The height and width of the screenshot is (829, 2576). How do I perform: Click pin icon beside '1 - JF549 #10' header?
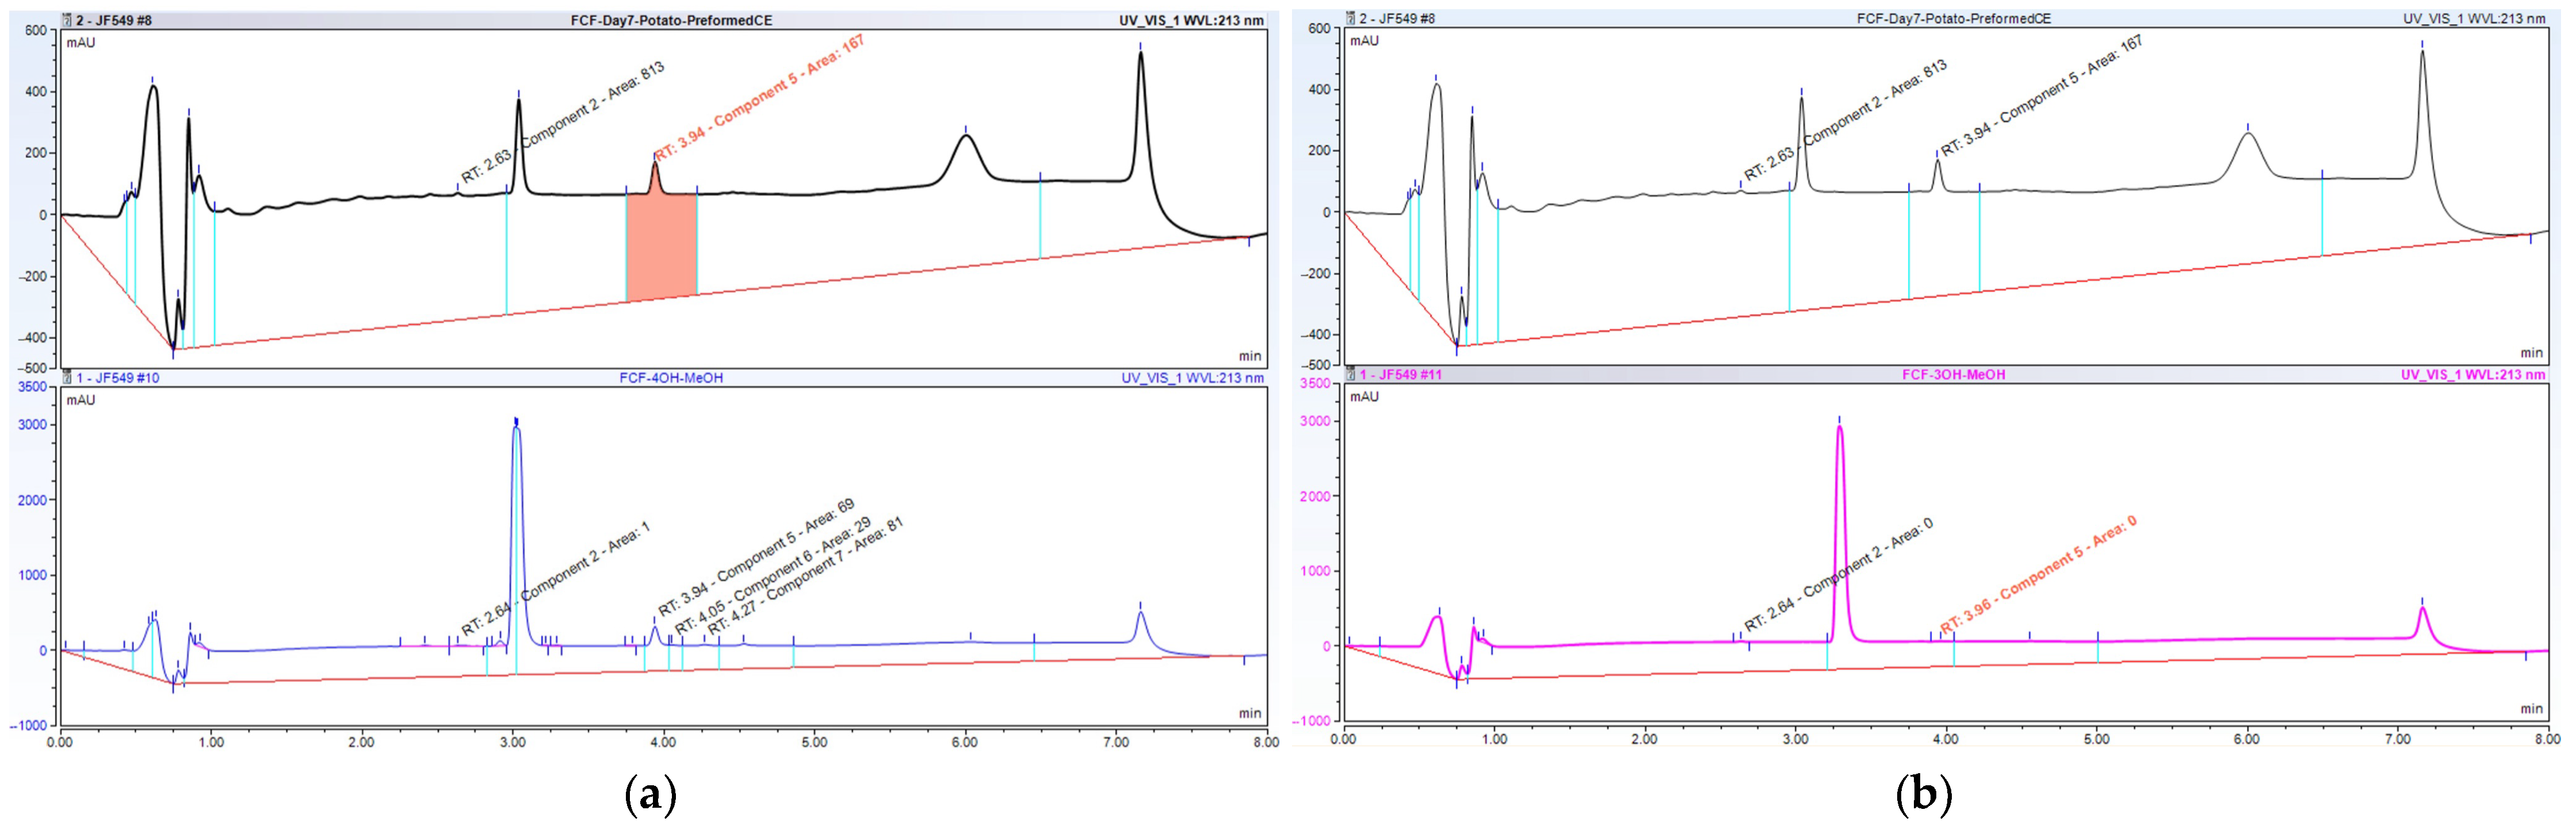pos(68,378)
